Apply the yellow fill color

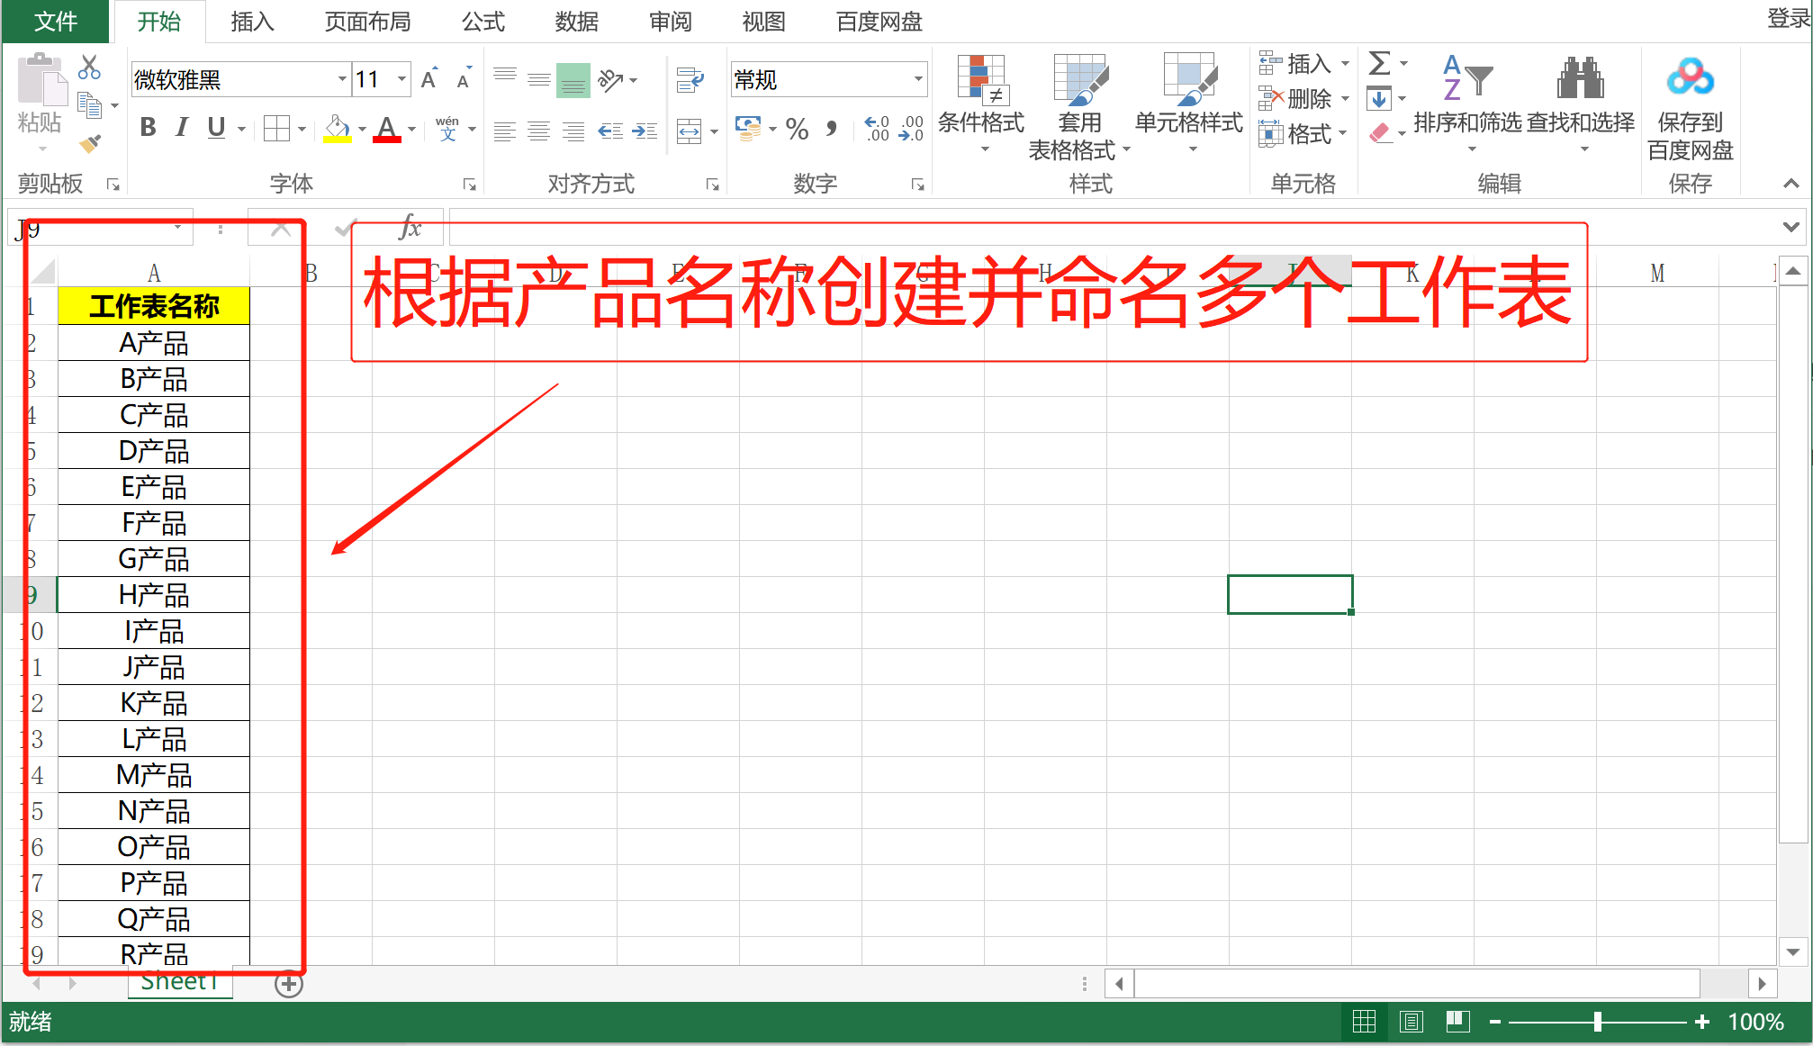[x=338, y=129]
